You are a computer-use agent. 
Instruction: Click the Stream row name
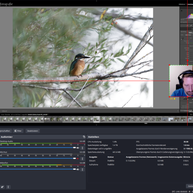pyautogui.click(x=92, y=161)
